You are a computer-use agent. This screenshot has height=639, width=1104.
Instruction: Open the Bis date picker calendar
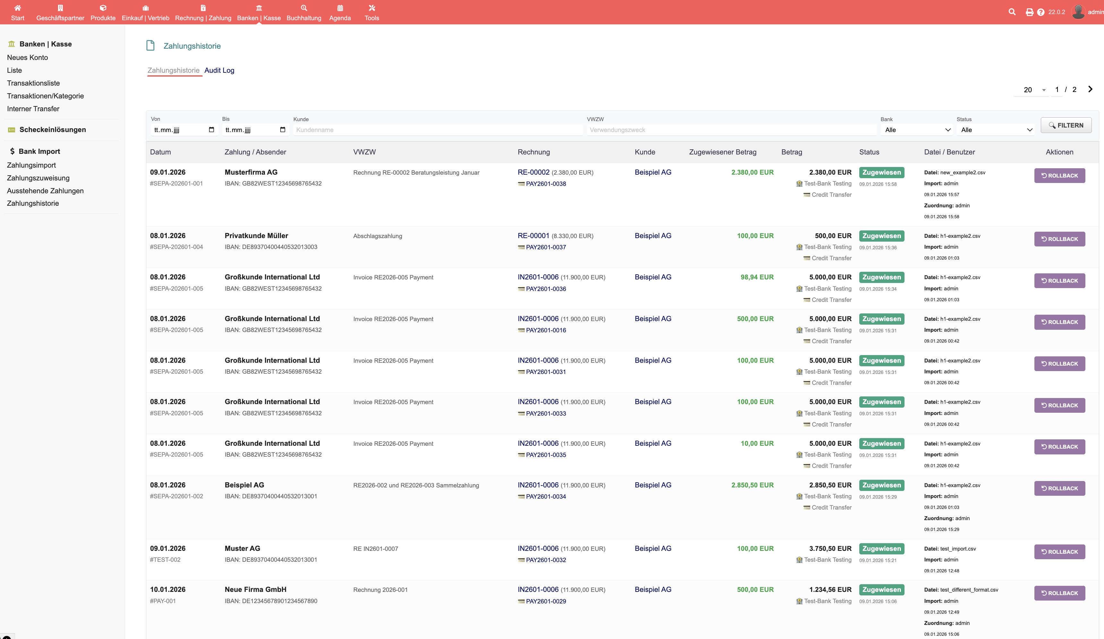pyautogui.click(x=282, y=129)
